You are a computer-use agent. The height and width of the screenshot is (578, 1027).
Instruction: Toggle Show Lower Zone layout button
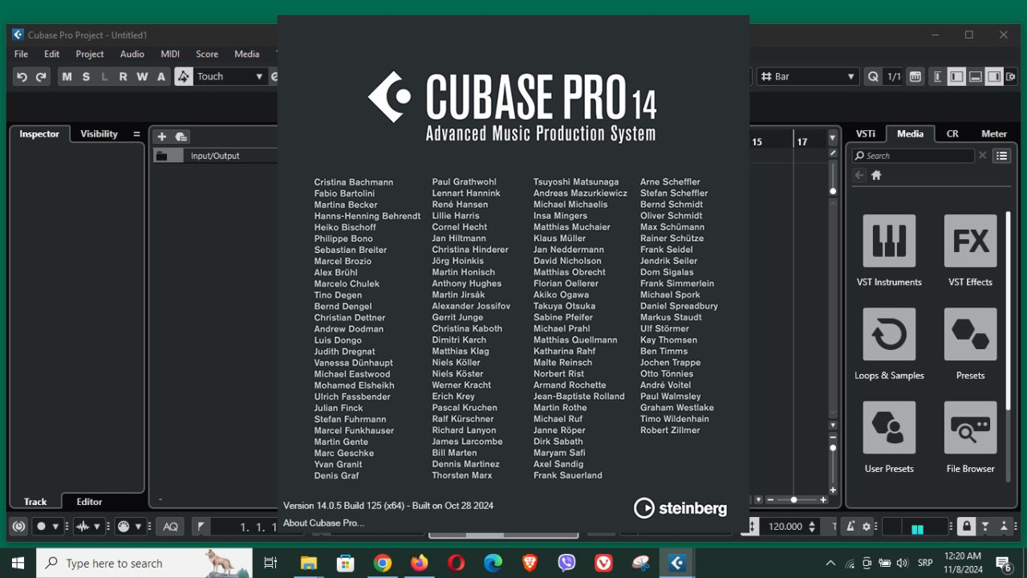coord(976,76)
